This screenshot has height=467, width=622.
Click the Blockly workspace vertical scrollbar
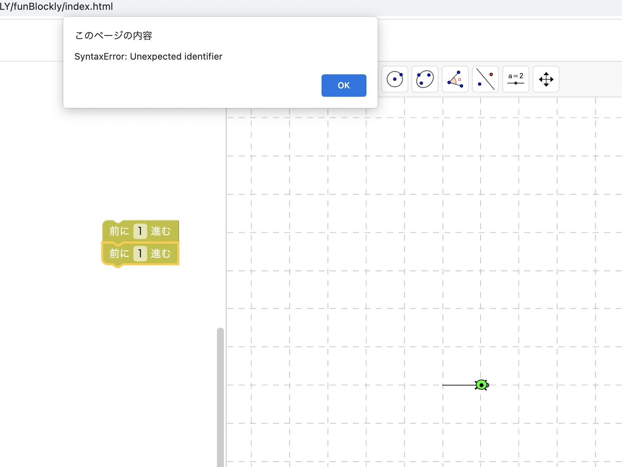pos(220,396)
